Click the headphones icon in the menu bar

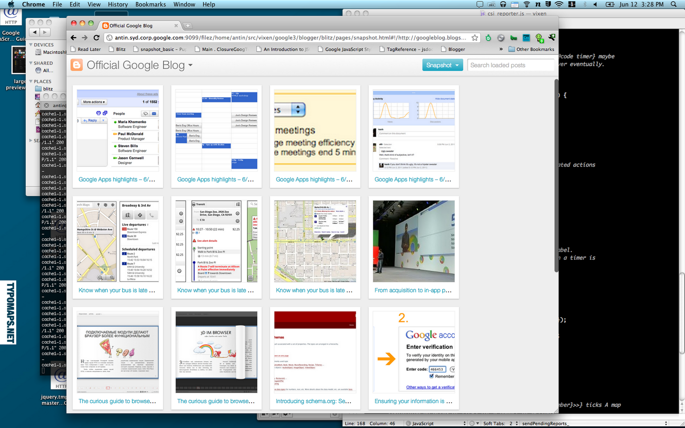tap(503, 4)
